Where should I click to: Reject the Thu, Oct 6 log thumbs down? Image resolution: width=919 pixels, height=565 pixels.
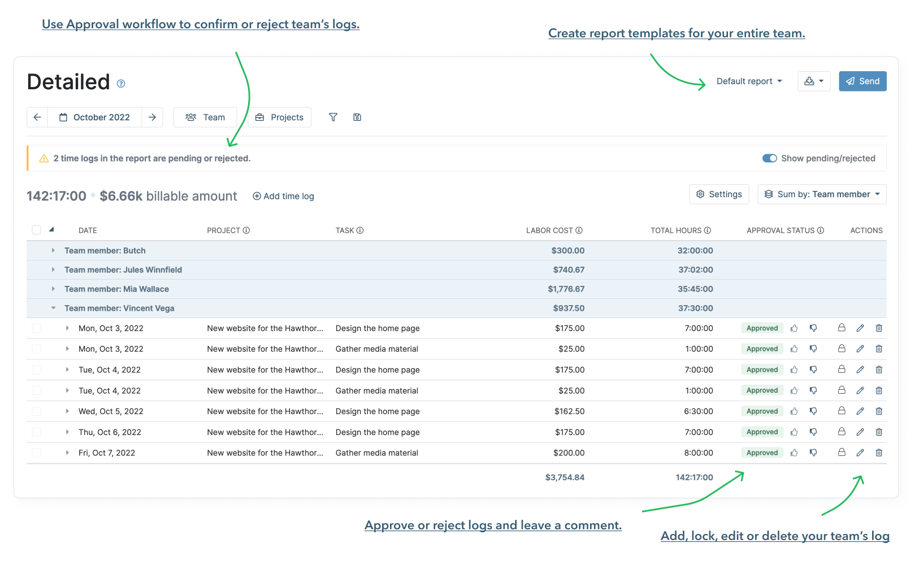(813, 432)
